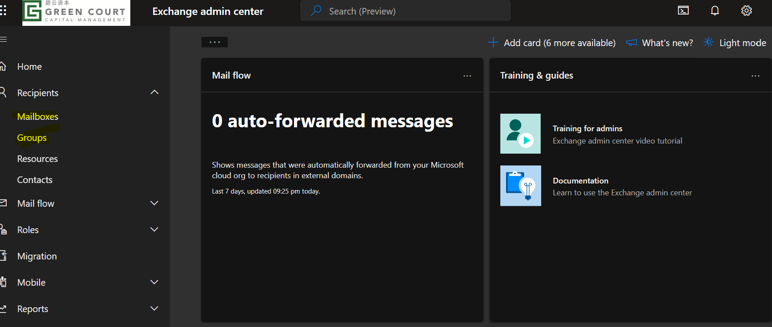
Task: Expand the Reports section chevron
Action: tap(154, 308)
